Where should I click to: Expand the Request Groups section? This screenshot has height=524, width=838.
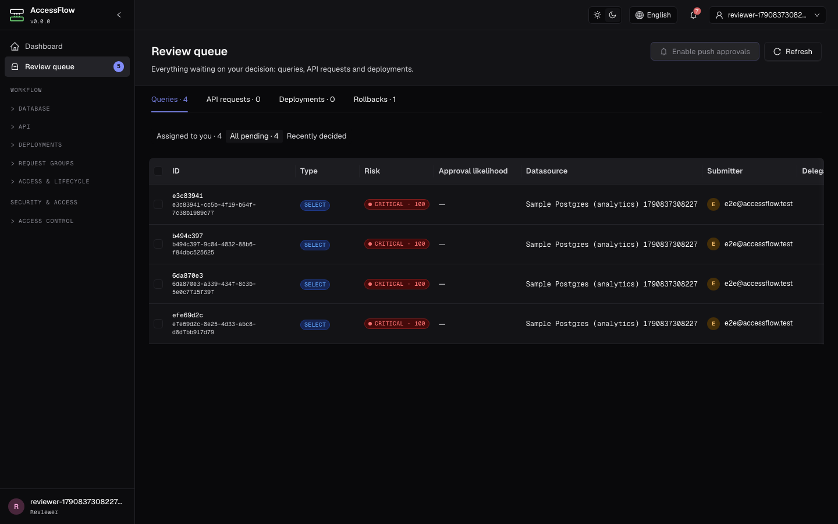coord(67,164)
